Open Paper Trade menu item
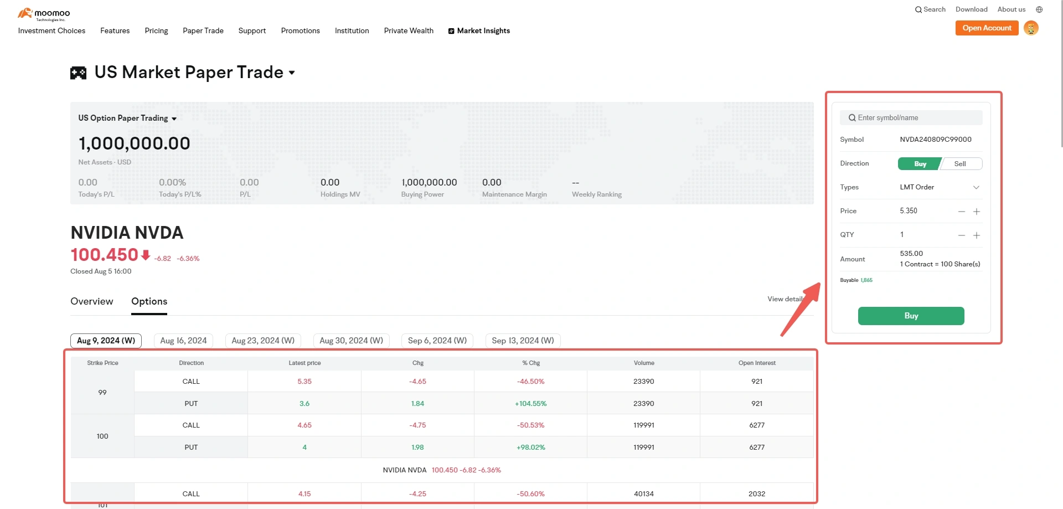The image size is (1063, 509). point(203,30)
